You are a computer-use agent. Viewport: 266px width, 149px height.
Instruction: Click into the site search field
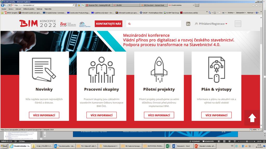154,24
